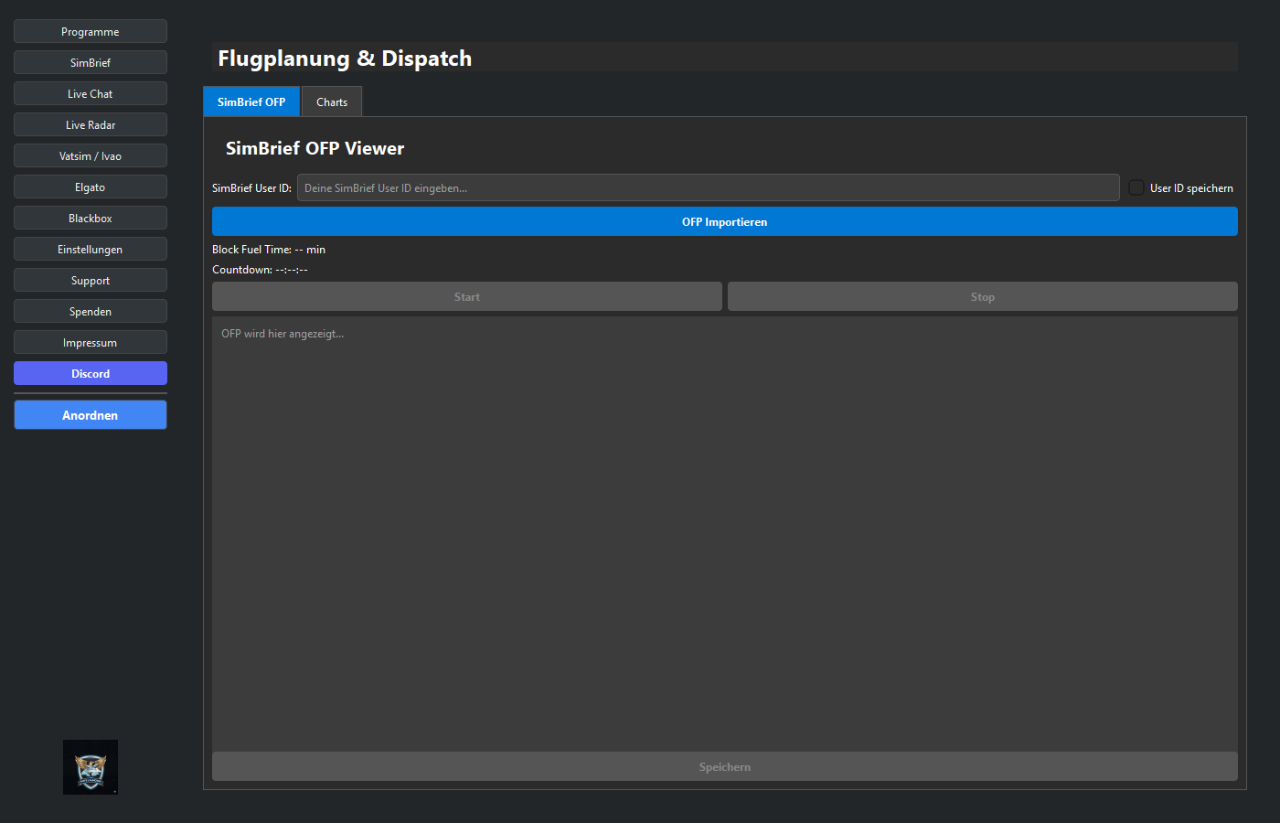Screen dimensions: 1280x823
Task: Focus the SimBrief User ID input field
Action: point(708,187)
